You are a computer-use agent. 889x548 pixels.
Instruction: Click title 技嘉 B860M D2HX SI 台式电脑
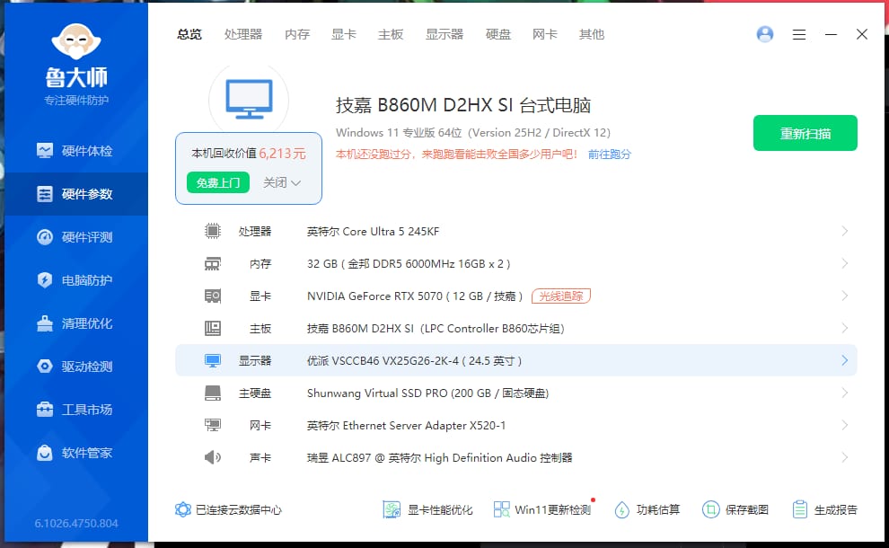(x=463, y=105)
